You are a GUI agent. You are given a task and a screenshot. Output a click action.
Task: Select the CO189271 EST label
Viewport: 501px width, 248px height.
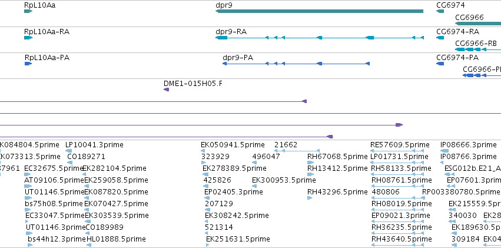pyautogui.click(x=86, y=157)
